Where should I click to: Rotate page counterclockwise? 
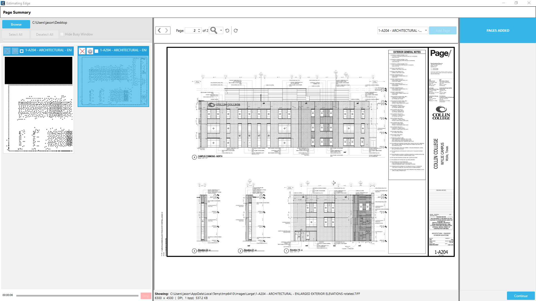pos(227,30)
